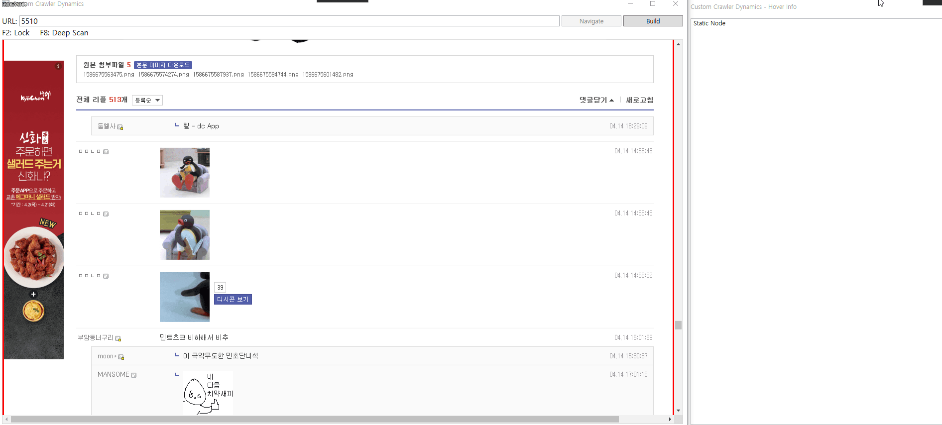Click the timestamp 04.14 18:29:09
The image size is (942, 425).
628,126
